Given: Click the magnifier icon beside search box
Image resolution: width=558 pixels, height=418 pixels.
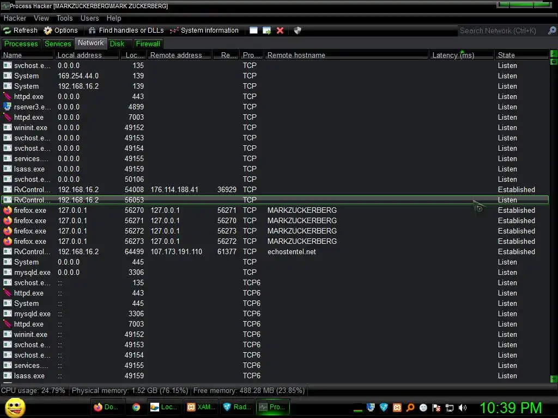Looking at the screenshot, I should [x=551, y=30].
